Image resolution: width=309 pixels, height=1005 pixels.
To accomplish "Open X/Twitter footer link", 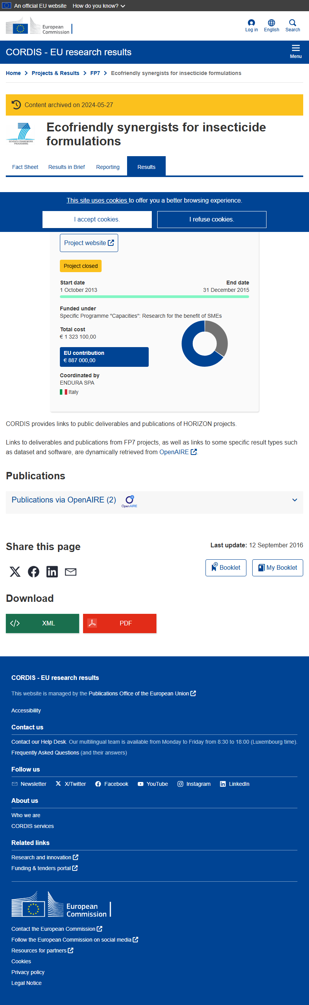I will pos(71,784).
